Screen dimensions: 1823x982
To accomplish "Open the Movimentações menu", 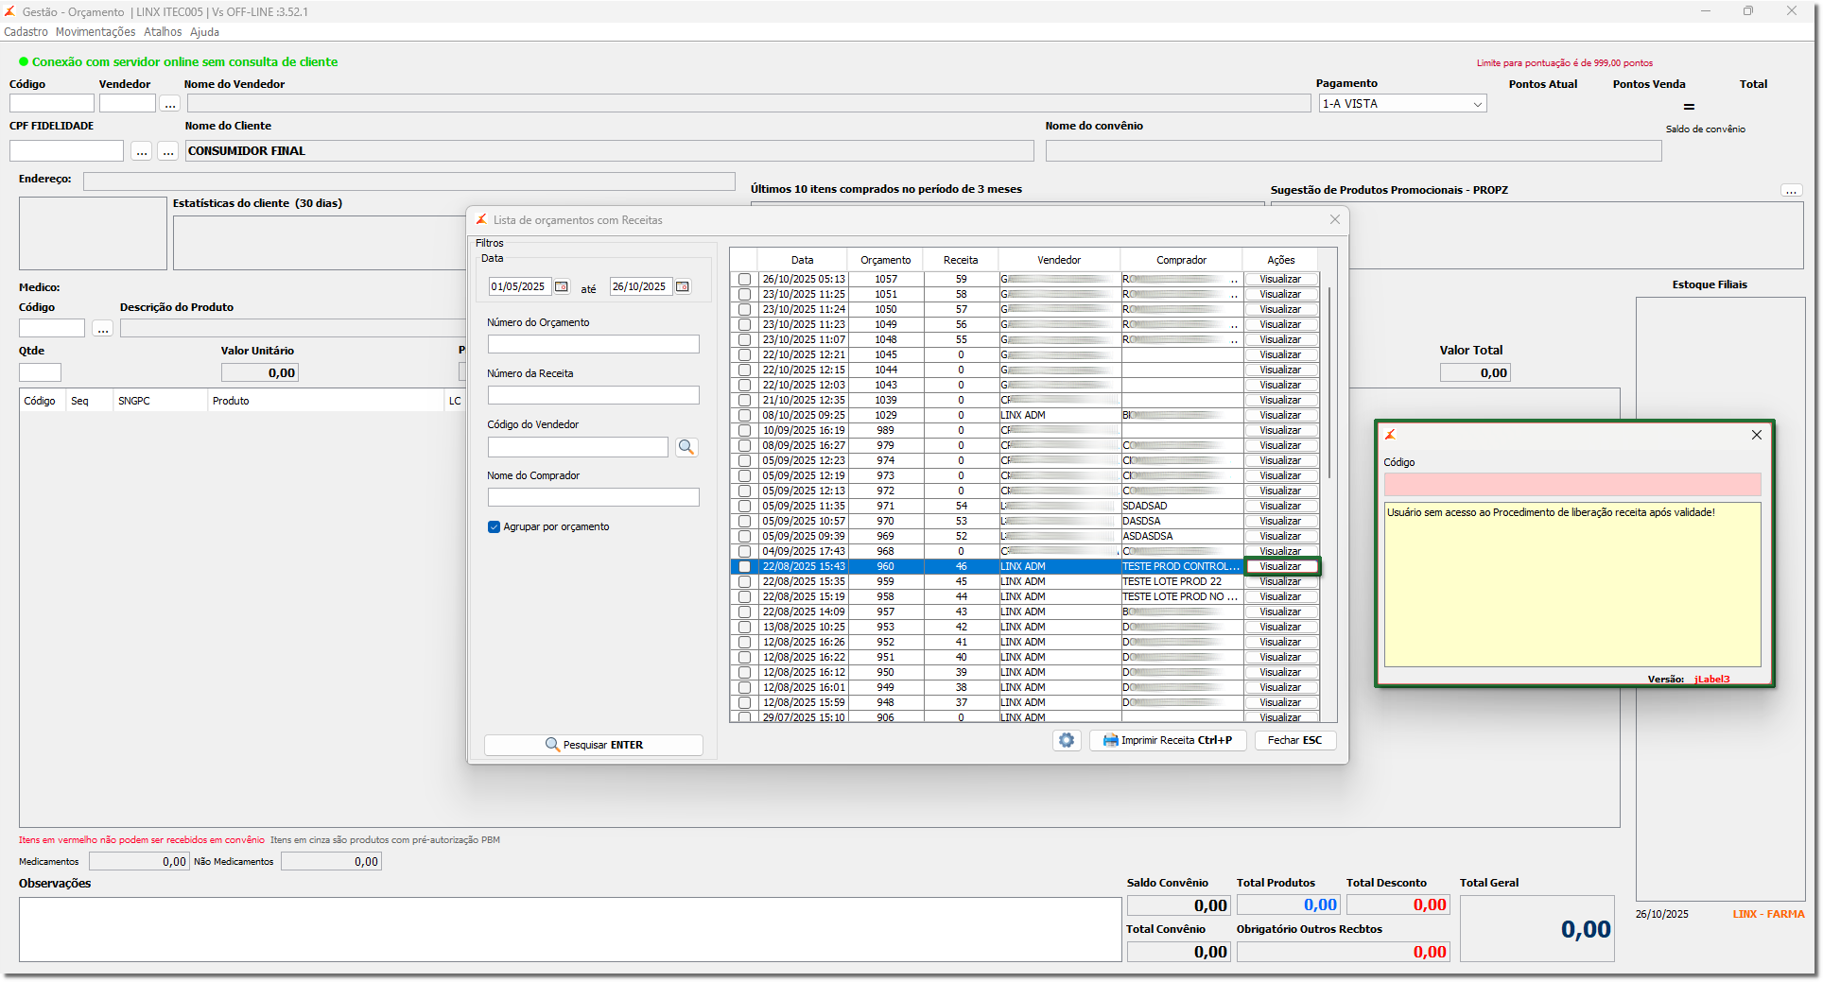I will tap(95, 32).
